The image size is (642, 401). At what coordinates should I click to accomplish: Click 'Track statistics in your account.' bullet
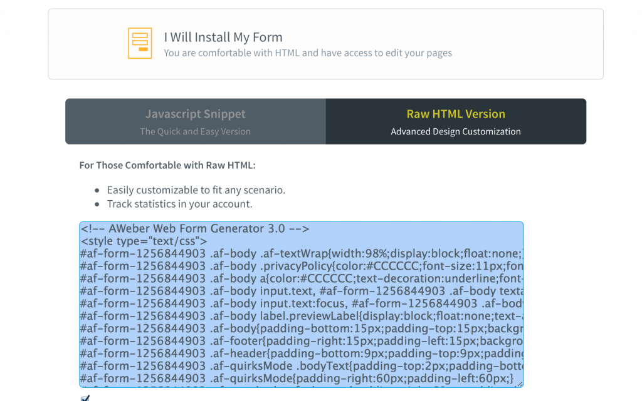pos(180,204)
